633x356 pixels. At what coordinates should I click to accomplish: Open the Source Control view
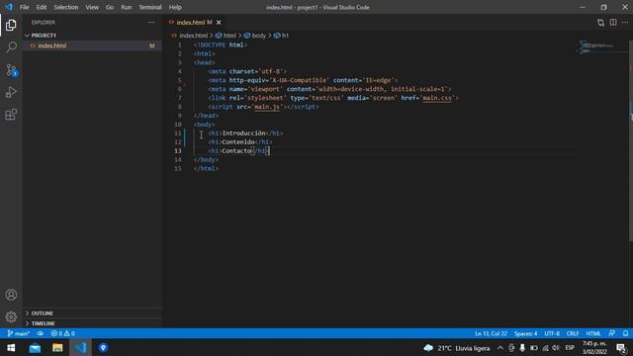pyautogui.click(x=11, y=70)
